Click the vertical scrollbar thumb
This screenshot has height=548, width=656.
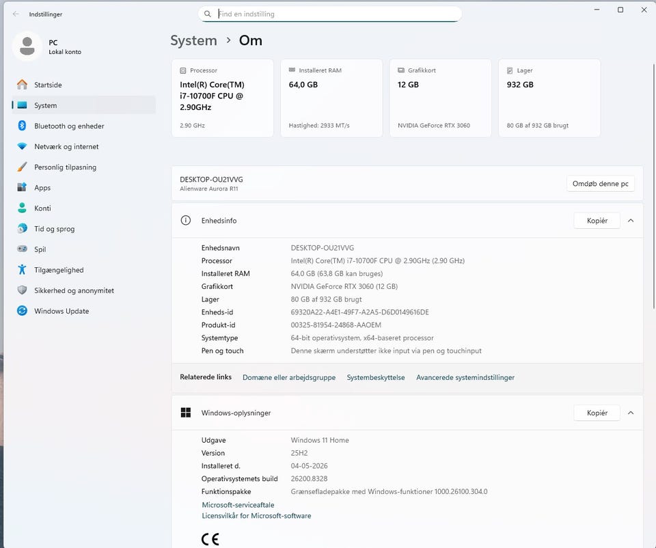653,186
